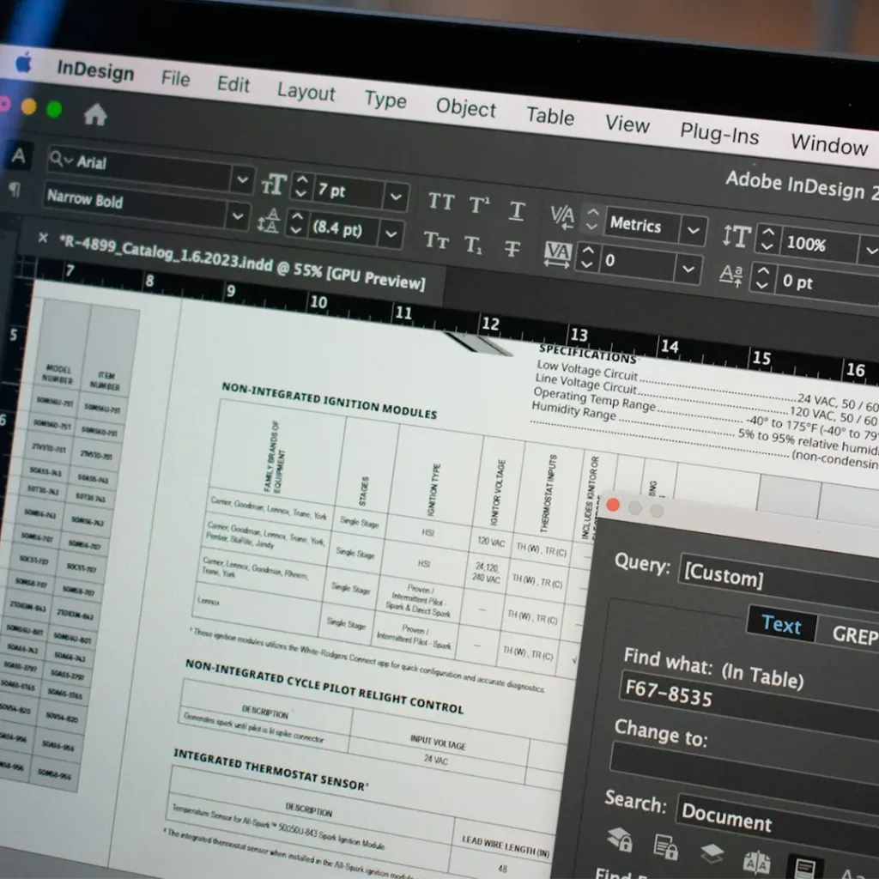
Task: Toggle All Caps (TT) formatting
Action: [441, 201]
